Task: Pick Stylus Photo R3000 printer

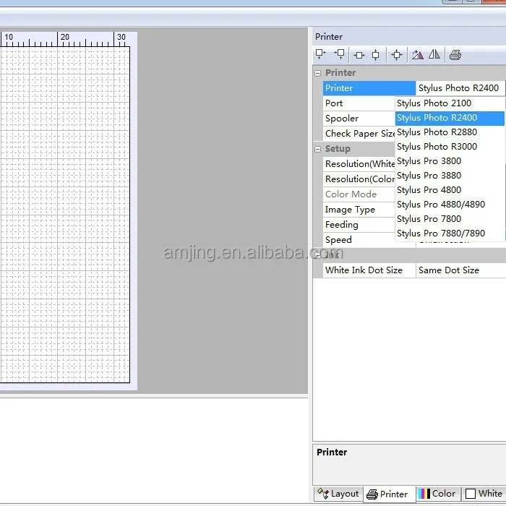Action: coord(450,147)
